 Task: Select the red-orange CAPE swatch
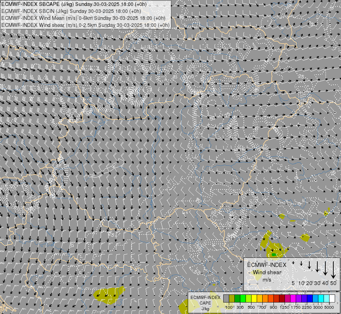tap(271, 298)
